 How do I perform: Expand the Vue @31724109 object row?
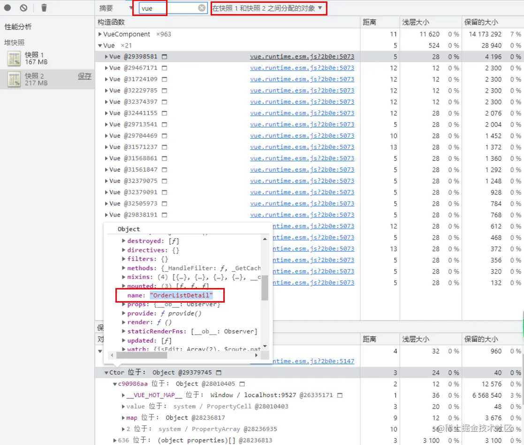pos(106,79)
